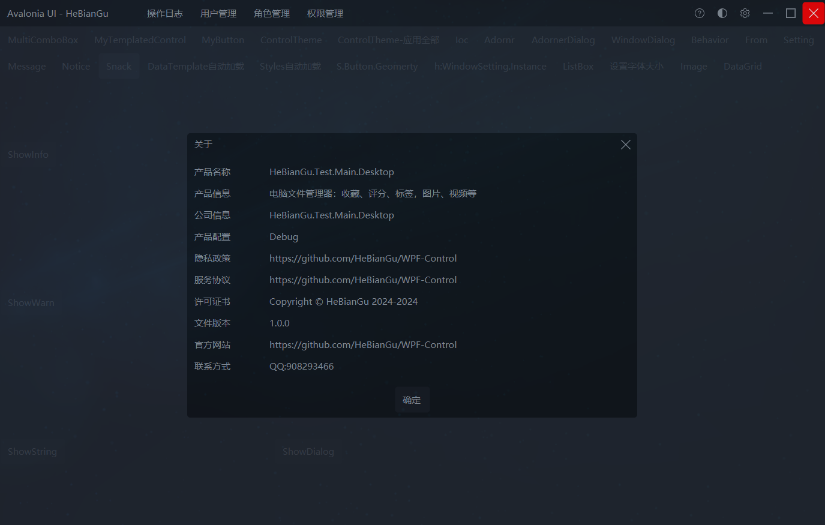
Task: Switch to the Message tab
Action: tap(27, 67)
